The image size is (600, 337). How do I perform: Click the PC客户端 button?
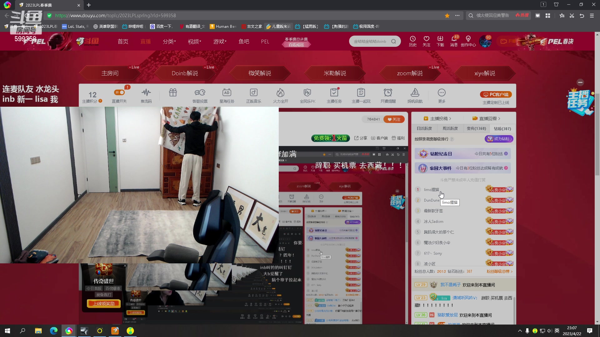[x=496, y=95]
